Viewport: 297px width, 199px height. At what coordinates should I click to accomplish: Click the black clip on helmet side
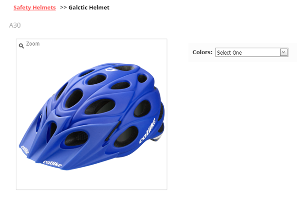coord(113,131)
